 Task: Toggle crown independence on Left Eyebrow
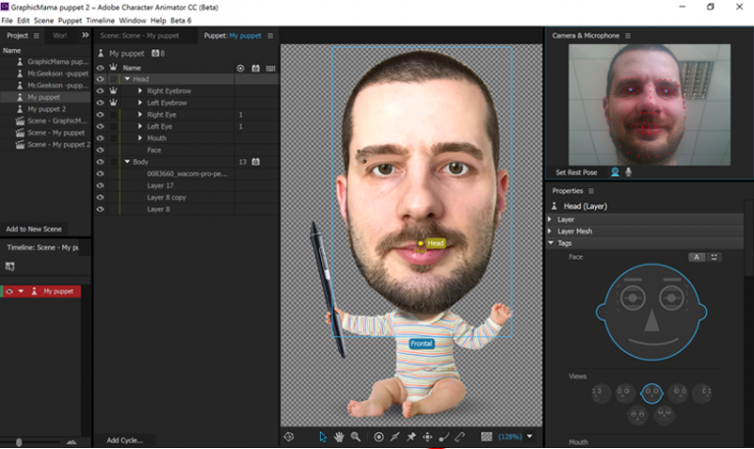pos(113,103)
